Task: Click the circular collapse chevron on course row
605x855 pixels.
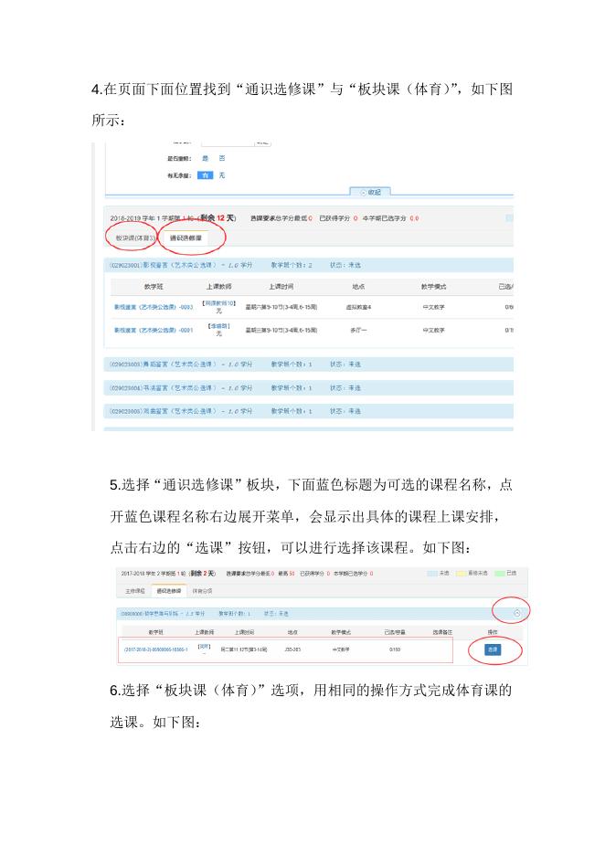Action: pos(517,614)
